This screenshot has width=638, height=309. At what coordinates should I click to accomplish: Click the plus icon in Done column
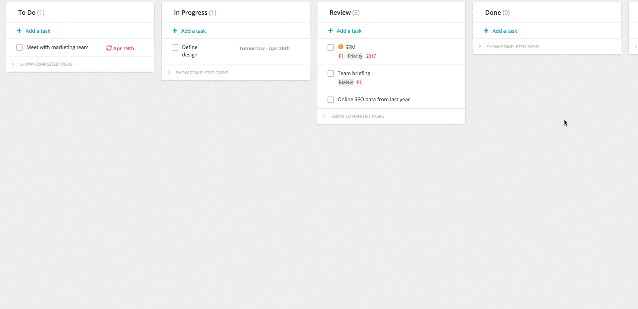[x=486, y=31]
